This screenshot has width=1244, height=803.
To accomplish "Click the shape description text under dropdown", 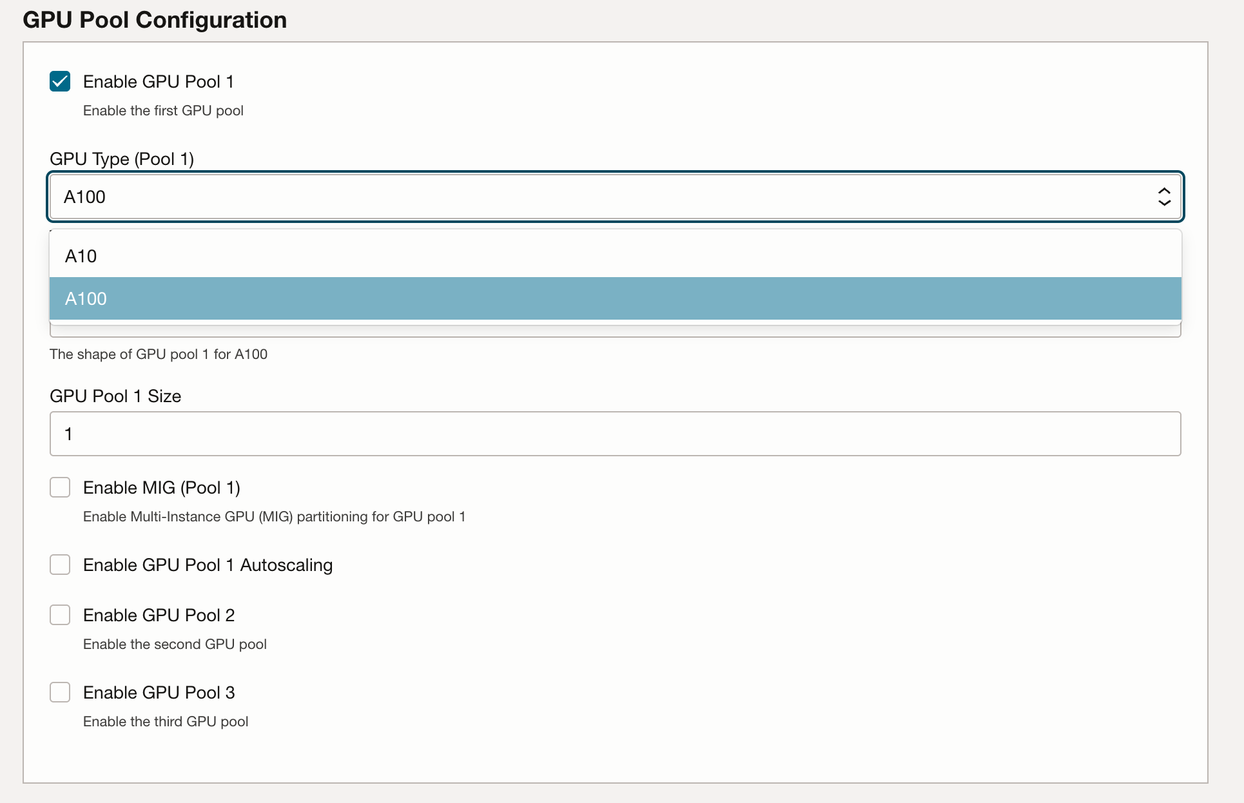I will pos(159,354).
